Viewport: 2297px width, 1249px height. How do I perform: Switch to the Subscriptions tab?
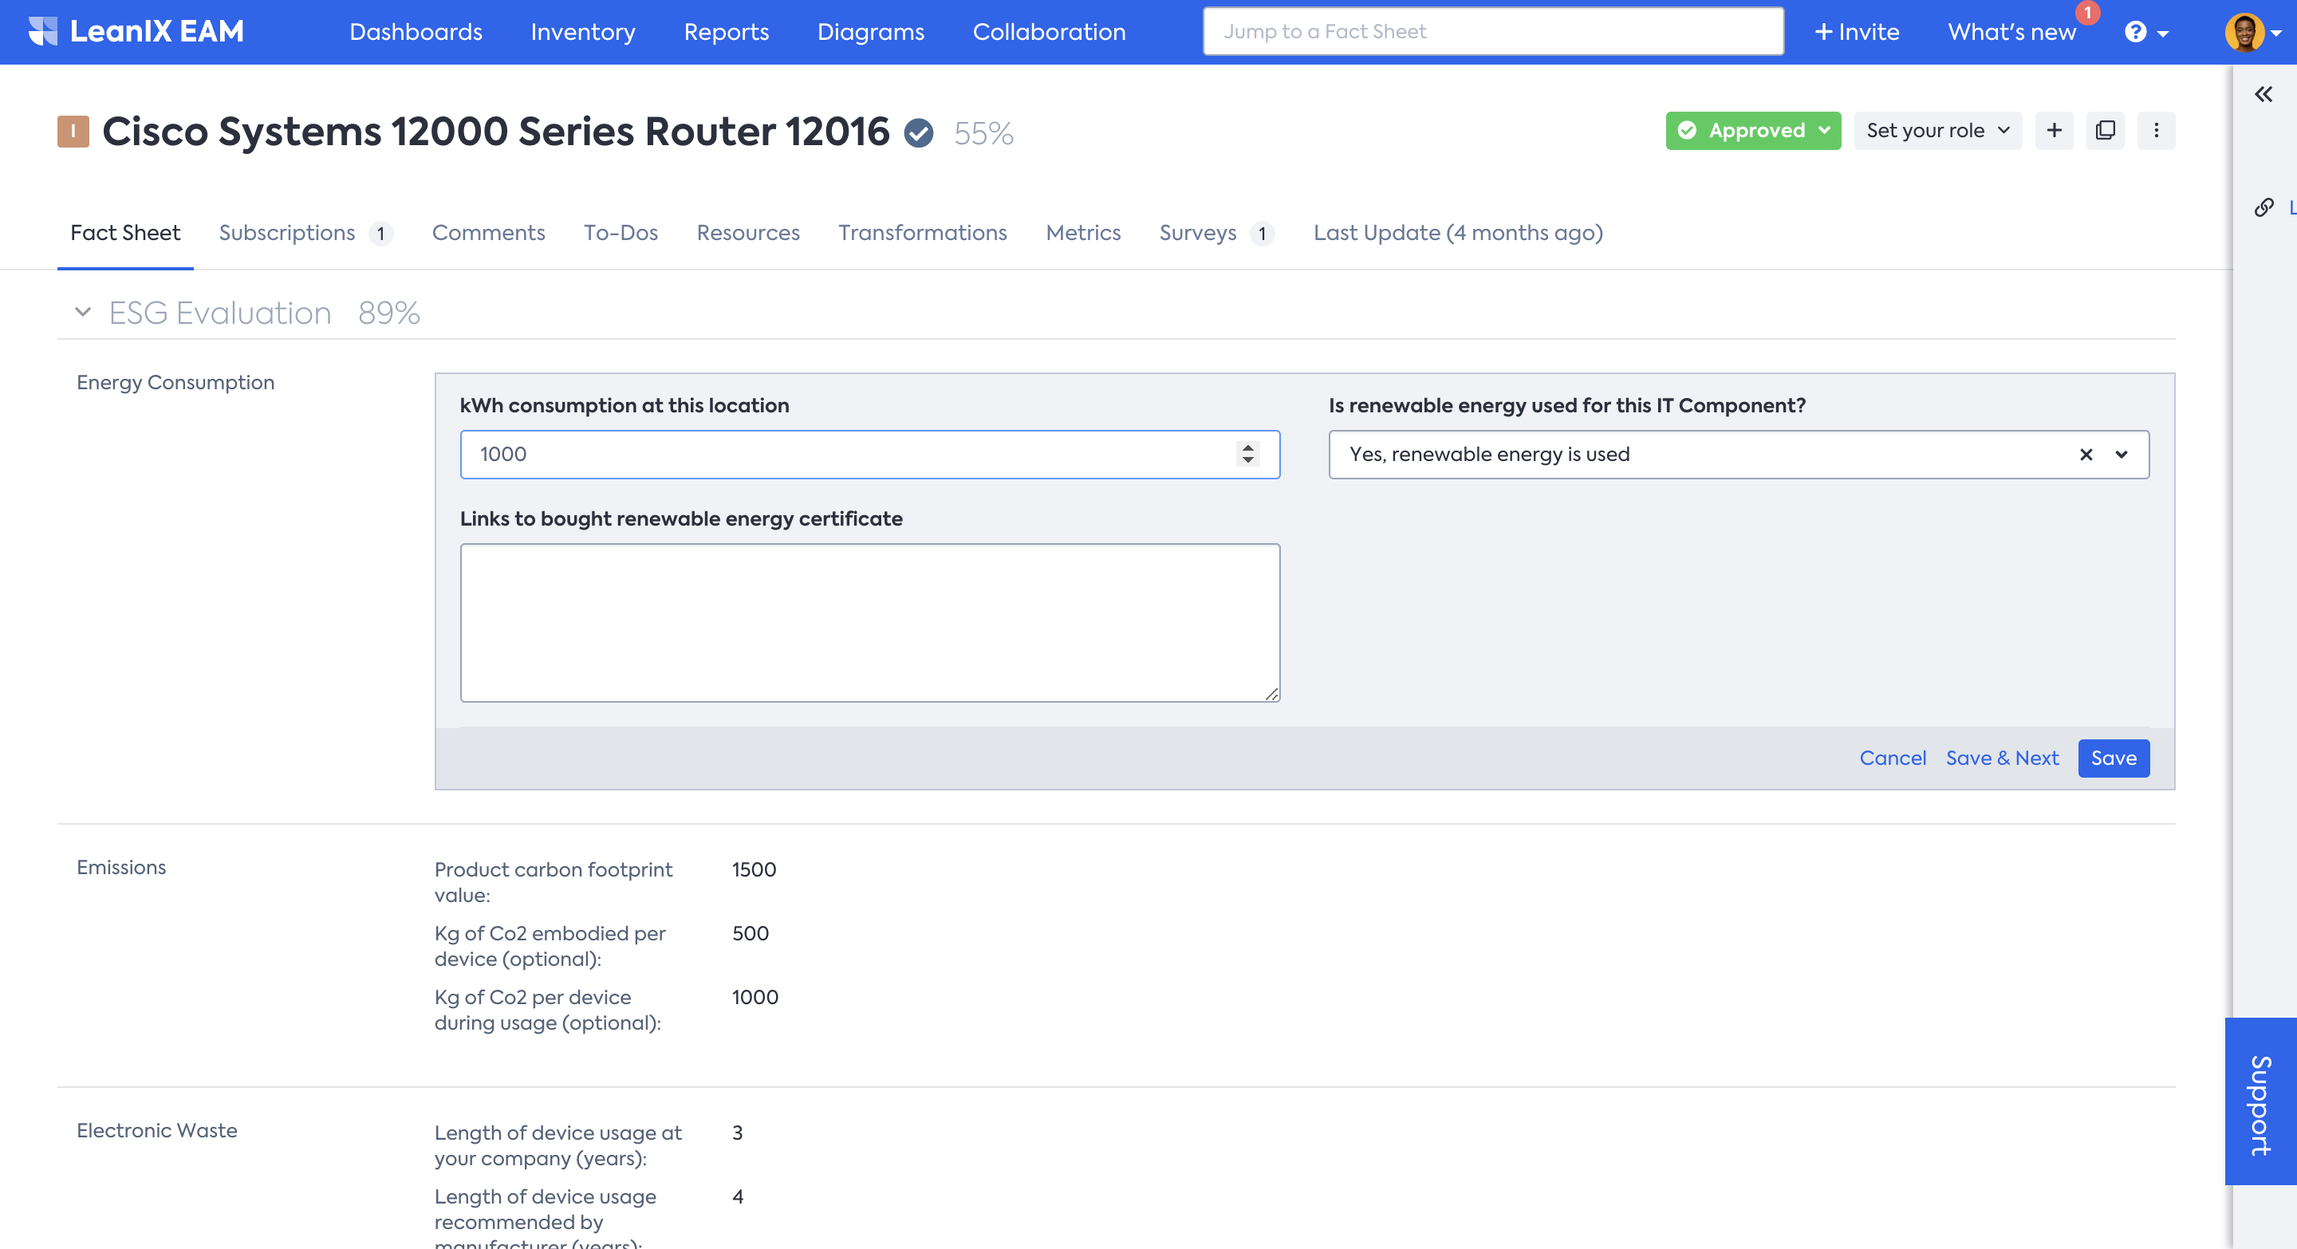(287, 233)
